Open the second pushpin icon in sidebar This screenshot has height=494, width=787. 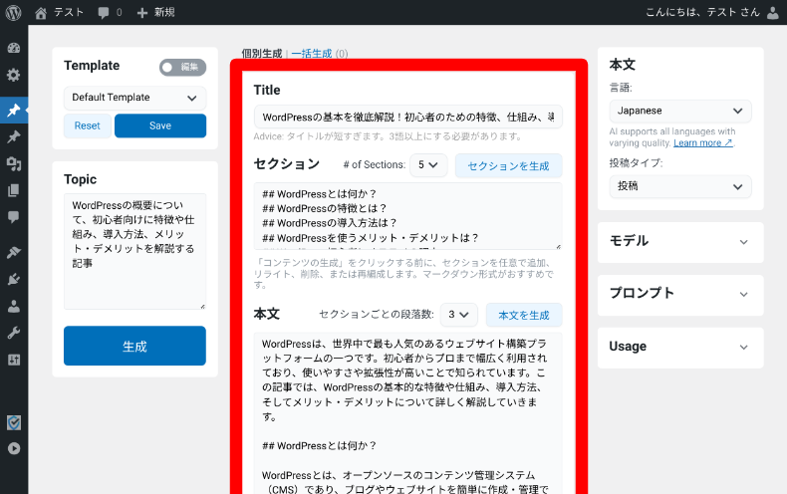[14, 136]
